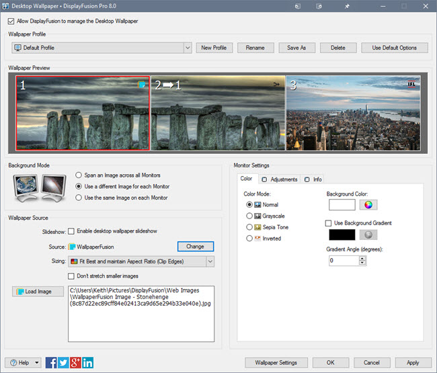Decrease the Gradient Angle with down arrow

pos(362,263)
